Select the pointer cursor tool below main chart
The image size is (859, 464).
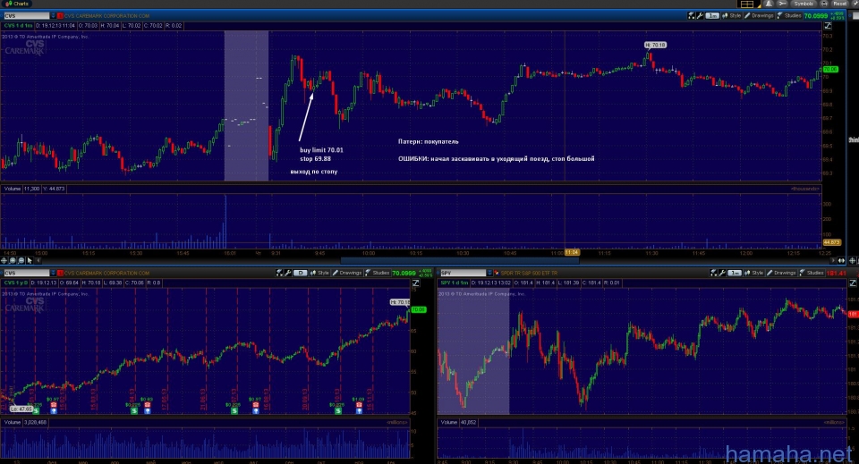point(30,260)
